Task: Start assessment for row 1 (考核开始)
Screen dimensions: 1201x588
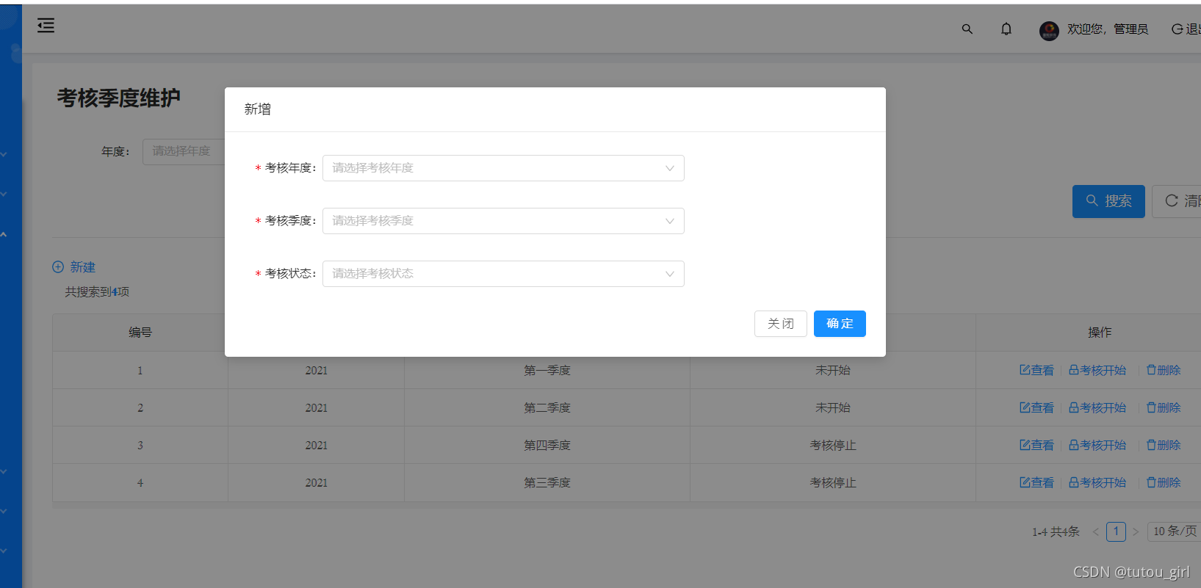Action: [x=1097, y=371]
